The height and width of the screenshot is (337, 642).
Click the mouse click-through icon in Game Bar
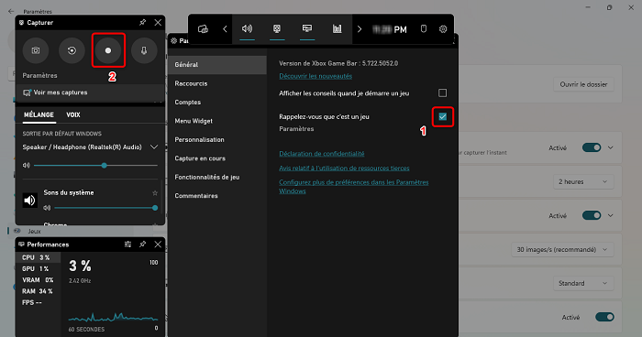tap(424, 29)
